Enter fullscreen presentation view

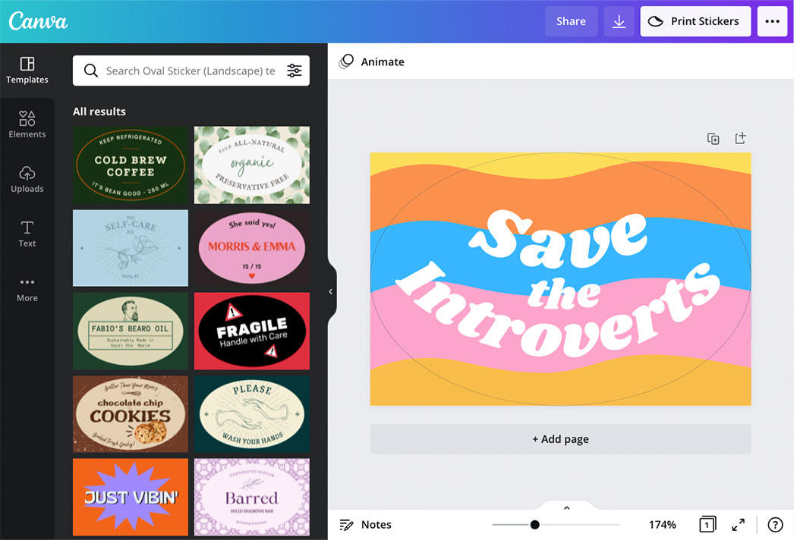(737, 524)
